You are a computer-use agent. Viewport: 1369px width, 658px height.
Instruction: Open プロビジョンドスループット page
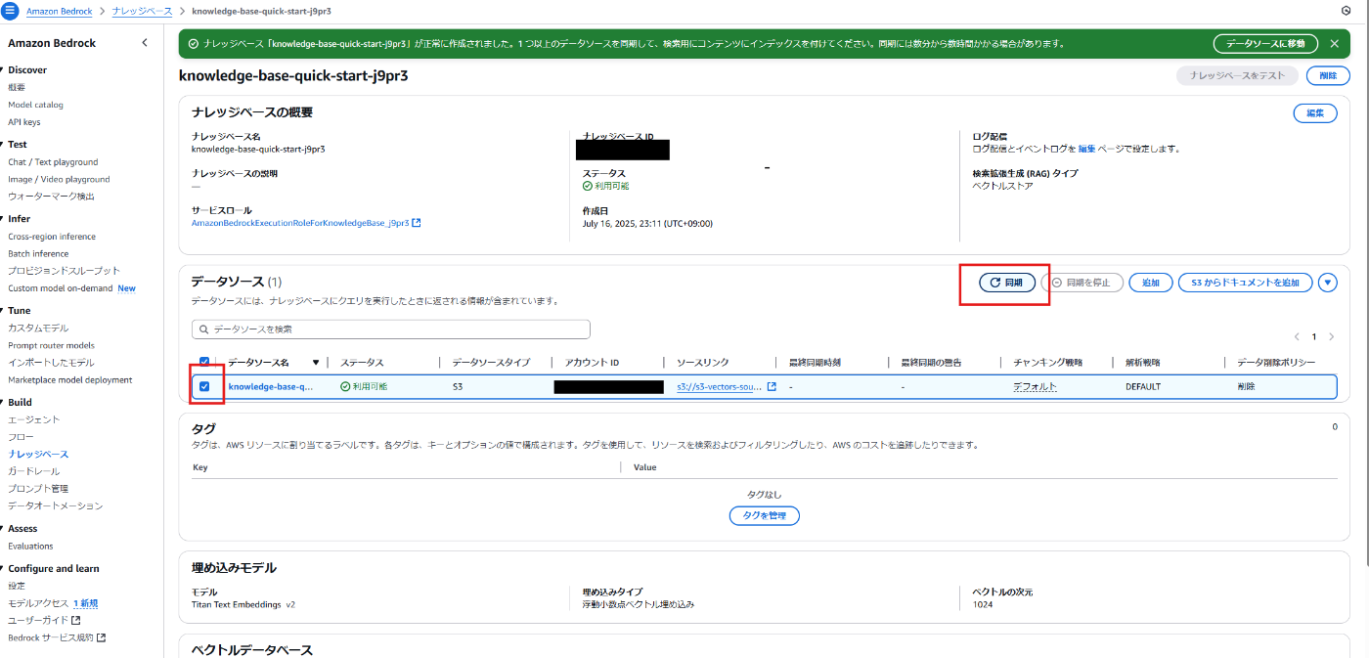point(64,271)
